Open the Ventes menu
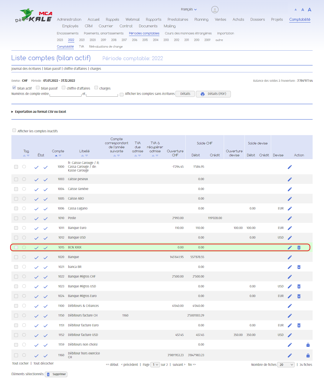The image size is (324, 382). click(x=220, y=19)
